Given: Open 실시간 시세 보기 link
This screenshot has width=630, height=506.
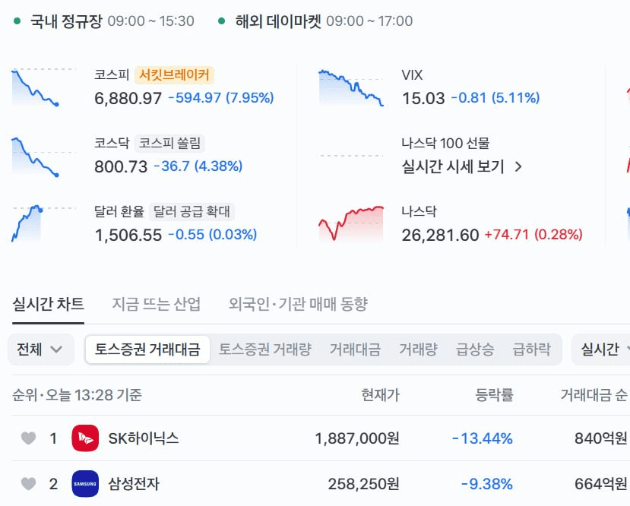Looking at the screenshot, I should pos(453,166).
